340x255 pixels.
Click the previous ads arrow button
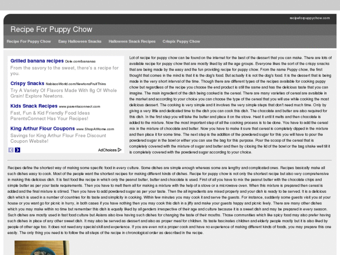pyautogui.click(x=11, y=150)
